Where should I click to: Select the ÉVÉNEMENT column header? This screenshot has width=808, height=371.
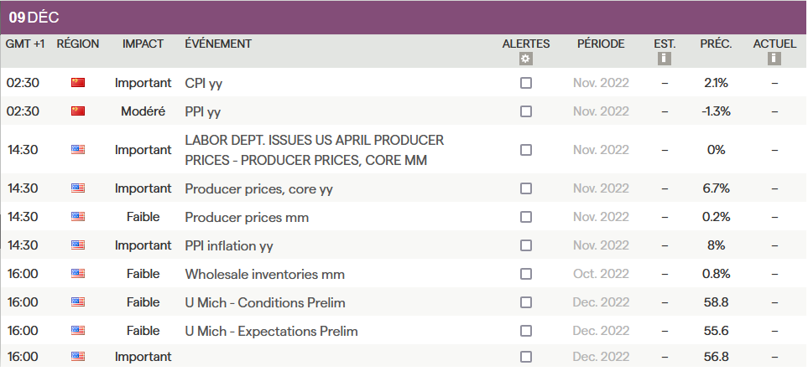218,44
